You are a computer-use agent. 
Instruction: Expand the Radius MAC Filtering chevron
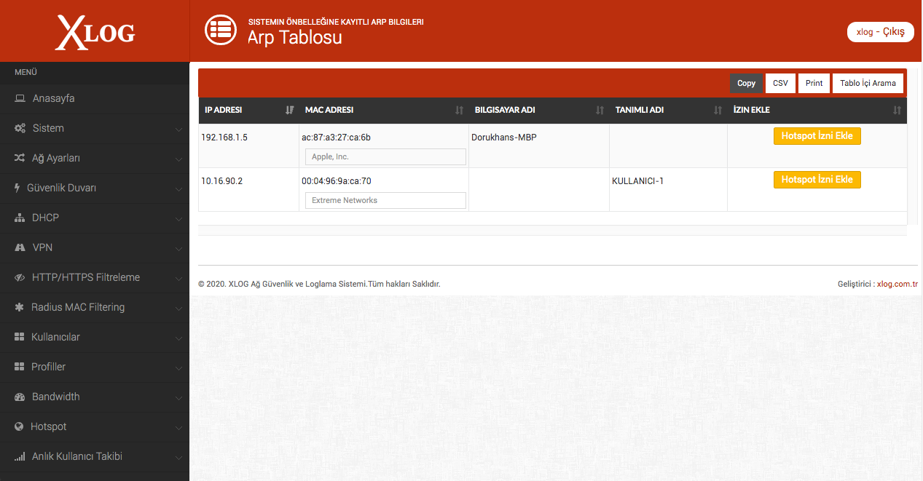pyautogui.click(x=178, y=308)
